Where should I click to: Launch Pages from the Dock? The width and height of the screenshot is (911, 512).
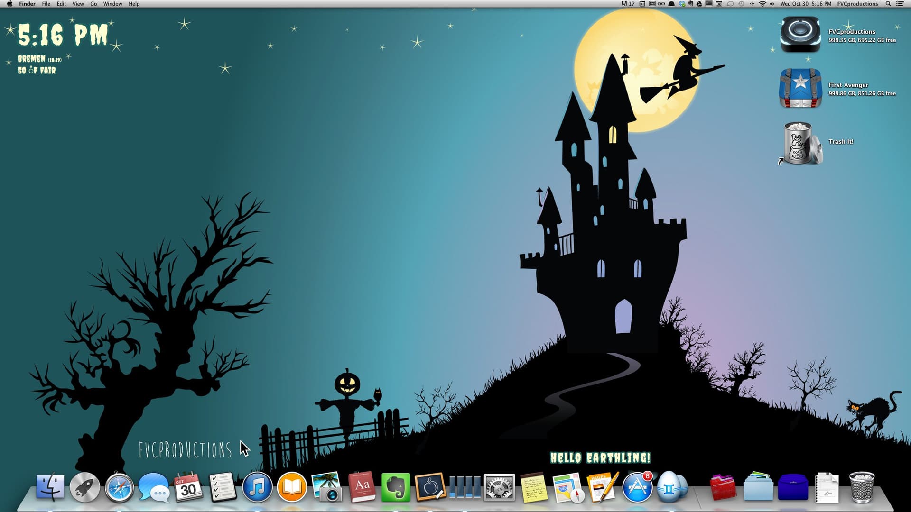603,487
